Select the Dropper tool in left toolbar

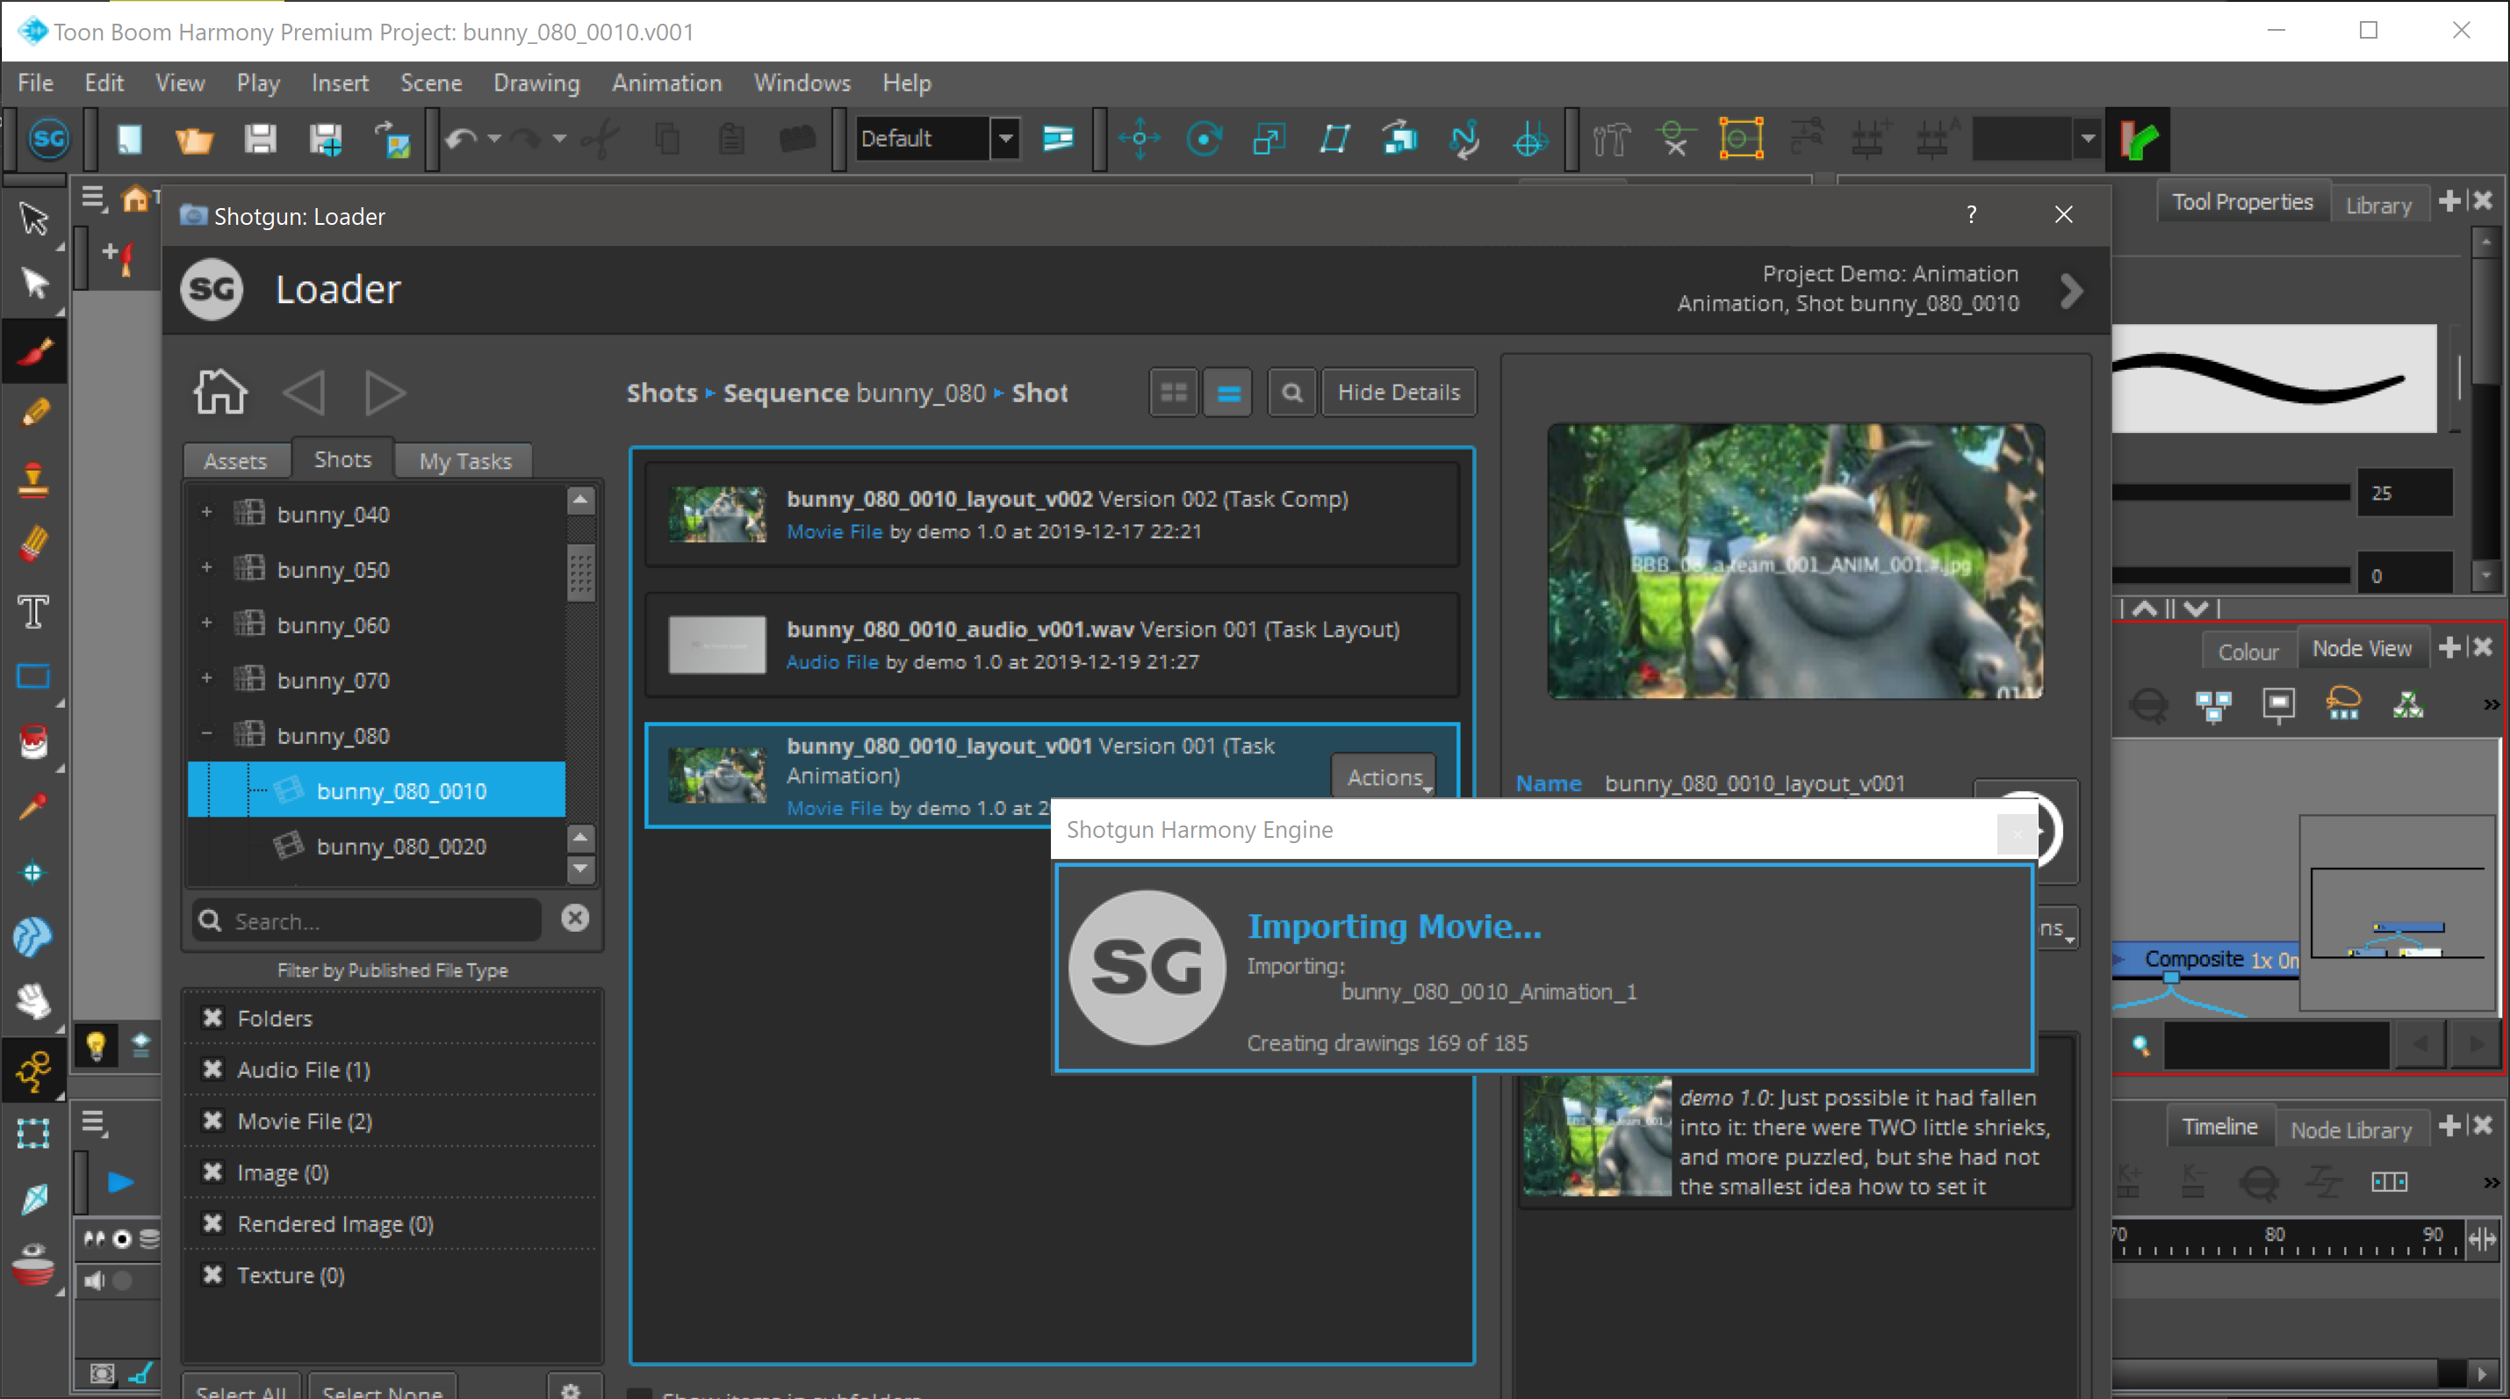[34, 807]
